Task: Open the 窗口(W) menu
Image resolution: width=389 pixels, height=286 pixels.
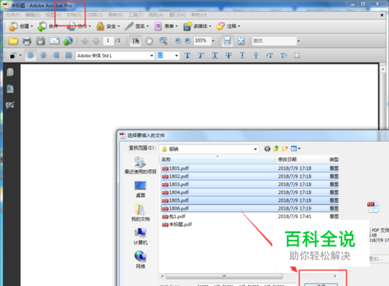Action: coord(177,15)
